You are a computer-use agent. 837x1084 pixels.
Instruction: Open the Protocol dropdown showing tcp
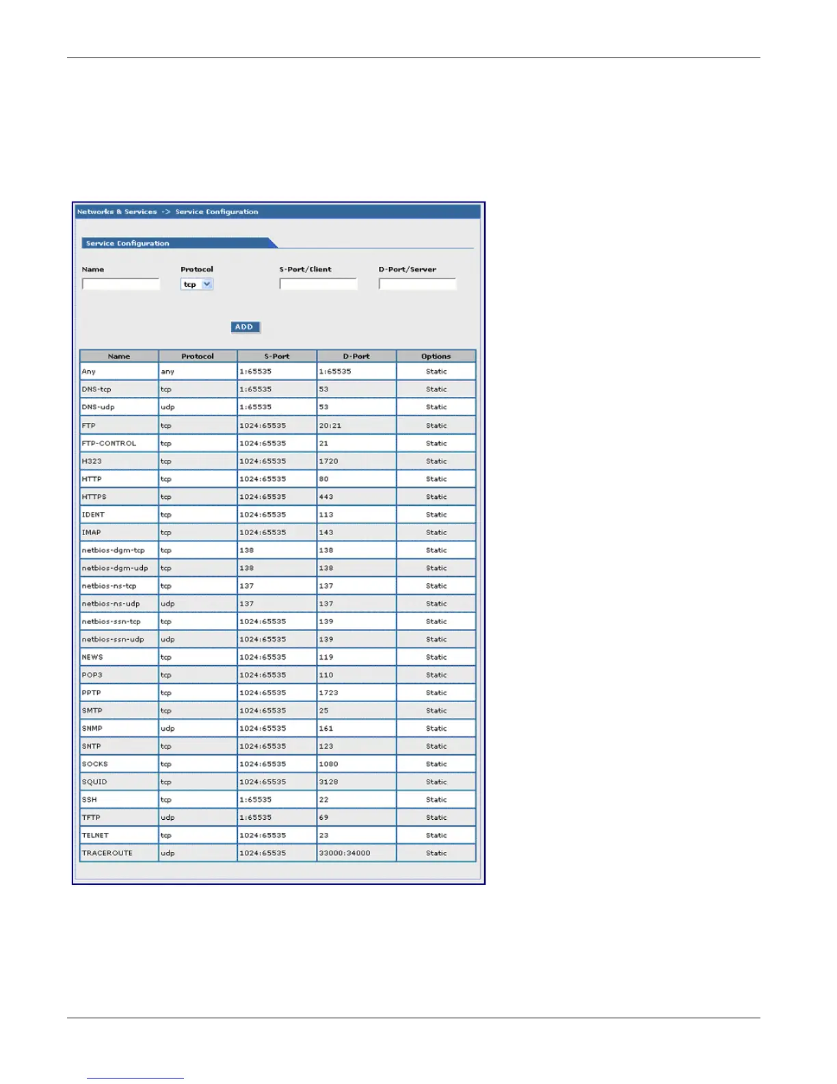pos(197,284)
